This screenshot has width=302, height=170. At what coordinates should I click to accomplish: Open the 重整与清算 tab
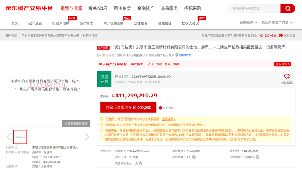(71, 8)
